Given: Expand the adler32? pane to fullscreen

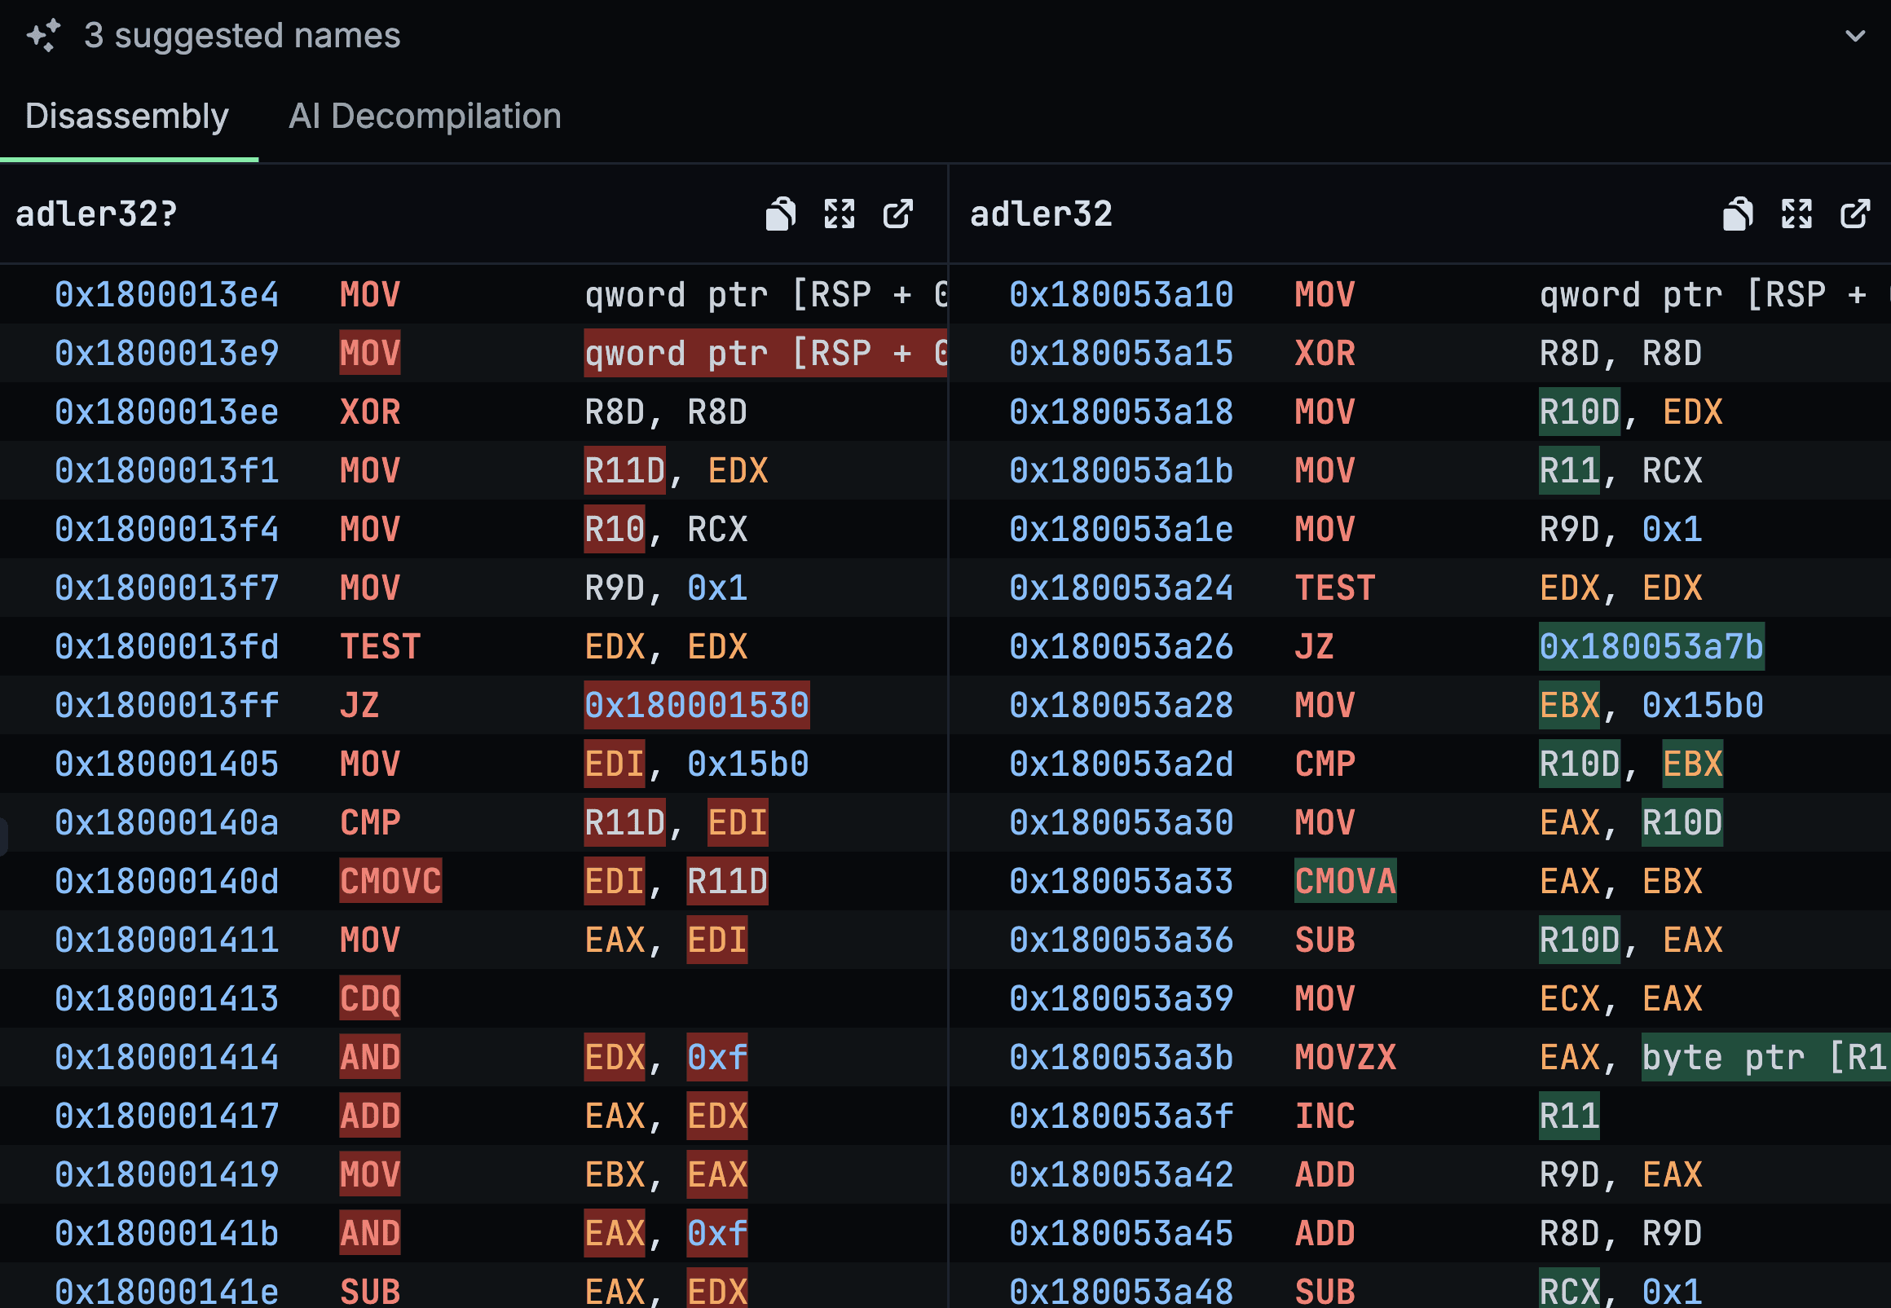Looking at the screenshot, I should 840,214.
